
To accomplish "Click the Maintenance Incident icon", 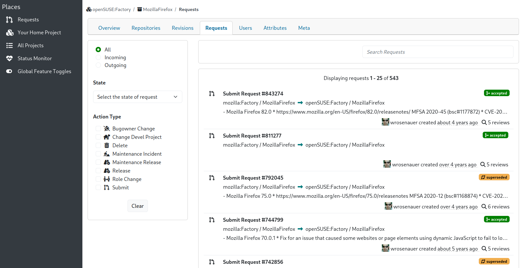I will 107,154.
